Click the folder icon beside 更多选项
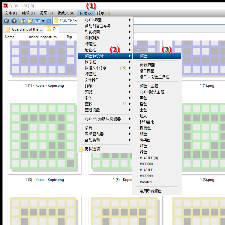Viewport: 225px width, 225px height. (x=81, y=149)
